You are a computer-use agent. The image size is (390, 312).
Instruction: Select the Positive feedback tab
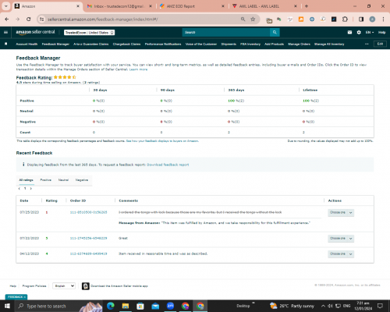click(x=46, y=180)
